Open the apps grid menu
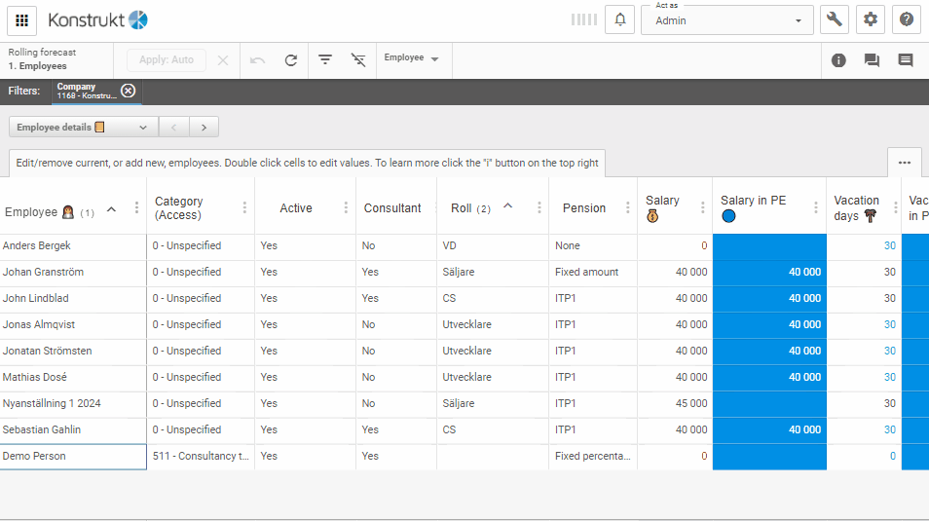Screen dimensions: 929x521 pos(22,19)
